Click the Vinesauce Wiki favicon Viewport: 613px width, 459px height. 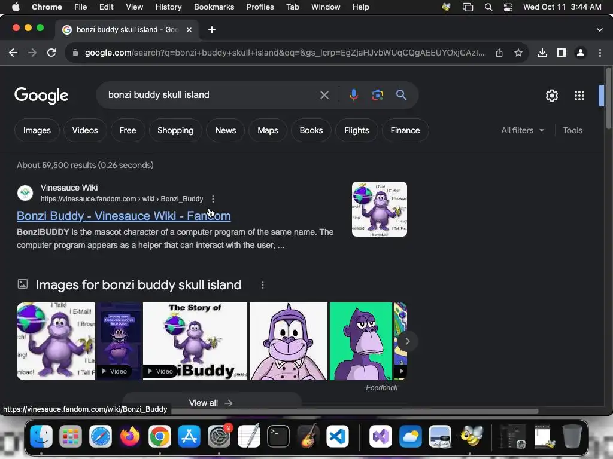[x=25, y=193]
